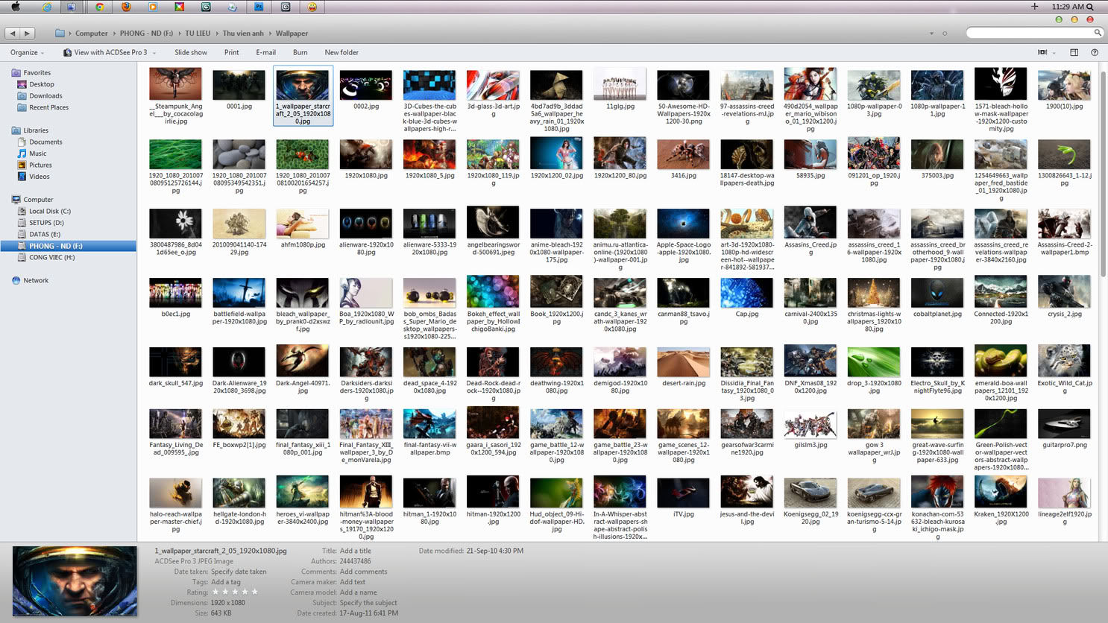Select the Videos library
The image size is (1108, 623).
click(x=39, y=177)
